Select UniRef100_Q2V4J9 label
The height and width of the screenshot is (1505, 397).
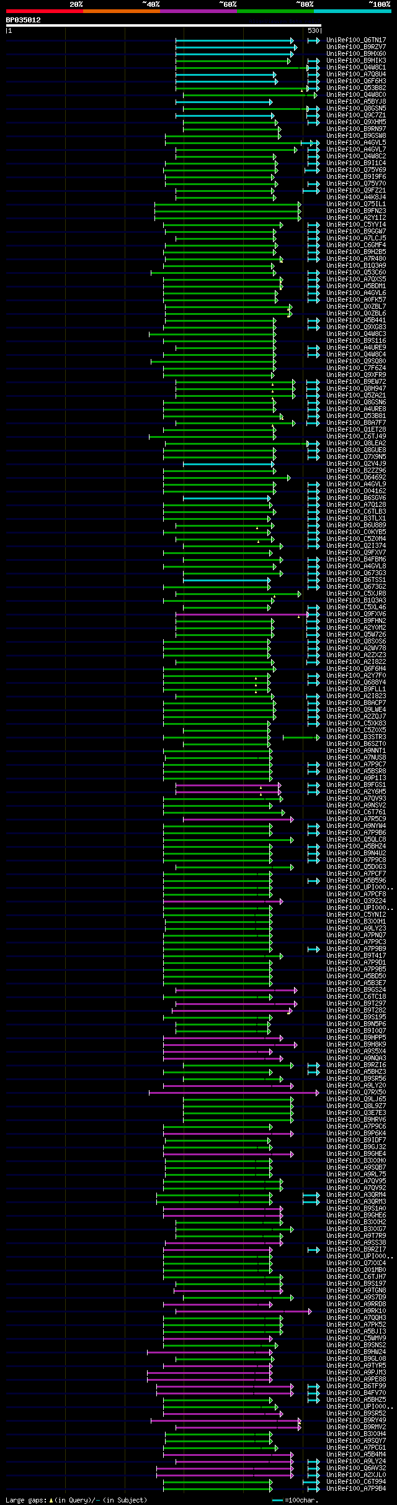[356, 464]
